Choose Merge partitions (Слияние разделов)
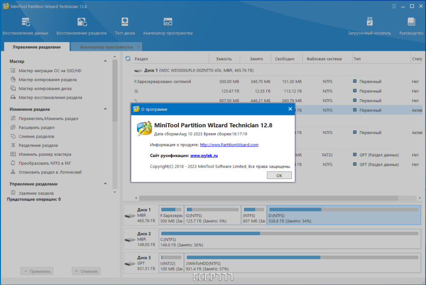 [x=37, y=136]
